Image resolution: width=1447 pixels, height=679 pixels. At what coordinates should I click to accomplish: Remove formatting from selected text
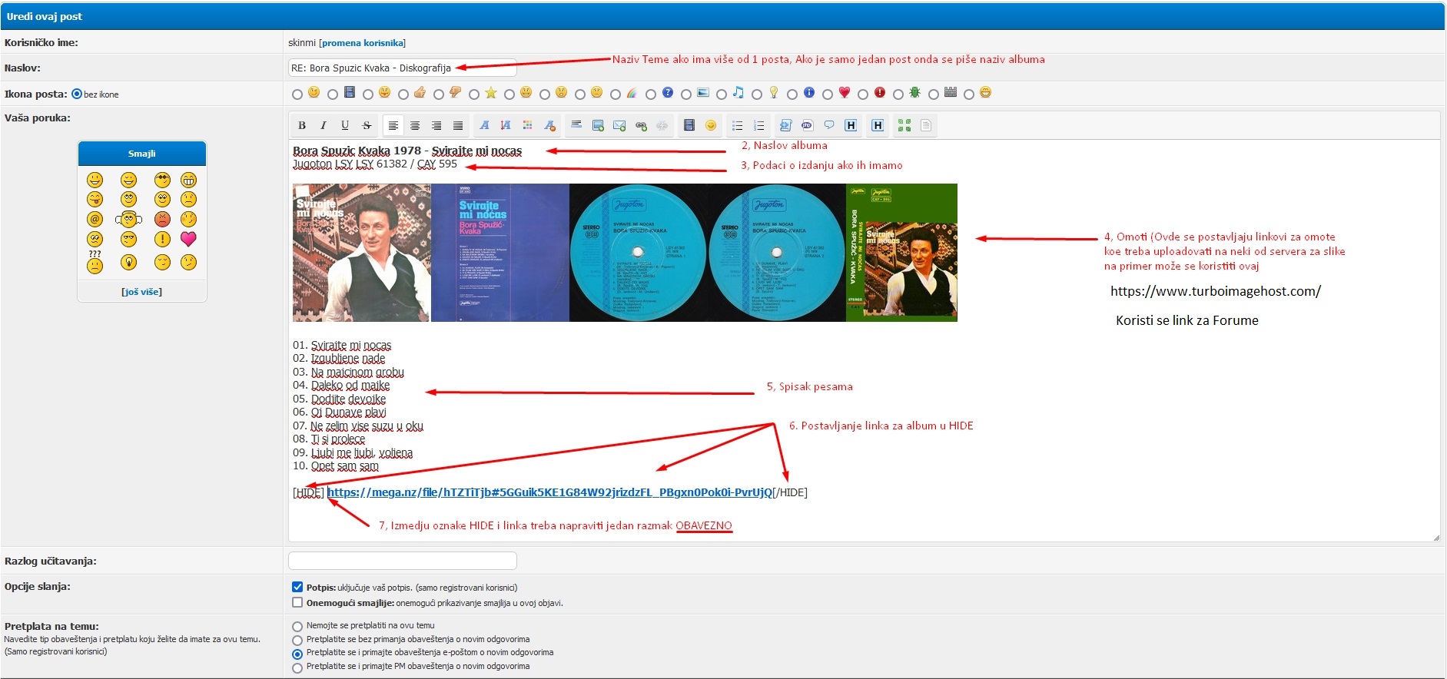pos(549,125)
